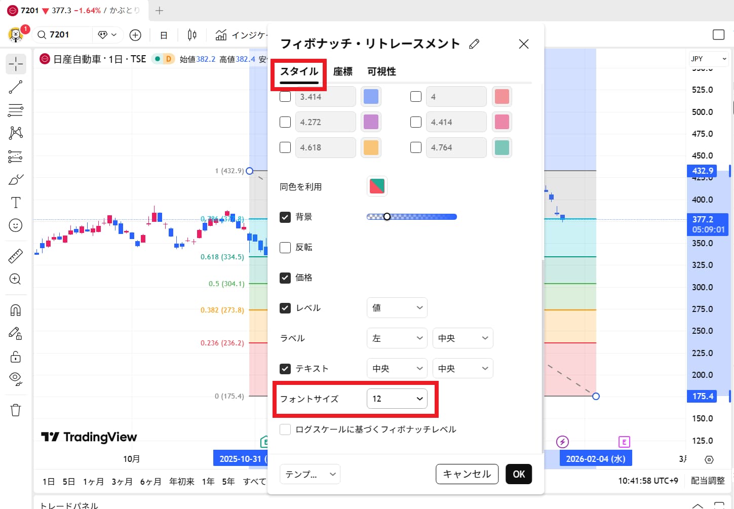Select the crosshair cursor tool

(16, 64)
